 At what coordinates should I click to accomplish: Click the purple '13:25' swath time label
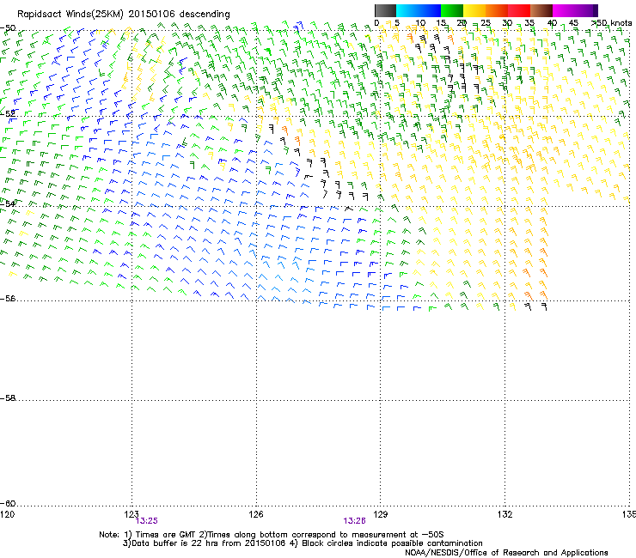(147, 521)
